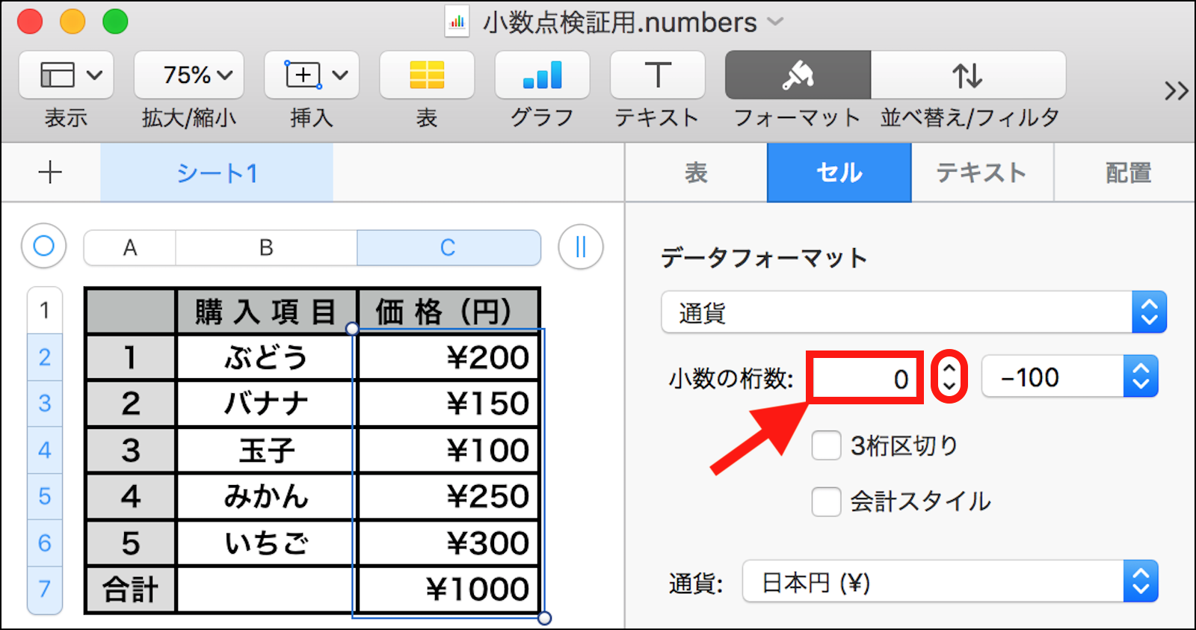1196x630 pixels.
Task: Select the ¥300 price cell
Action: (448, 543)
